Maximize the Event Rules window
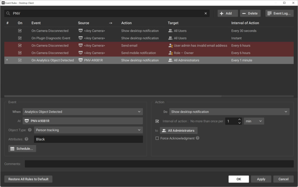Screen dimensions: 298x187 coord(284,3)
